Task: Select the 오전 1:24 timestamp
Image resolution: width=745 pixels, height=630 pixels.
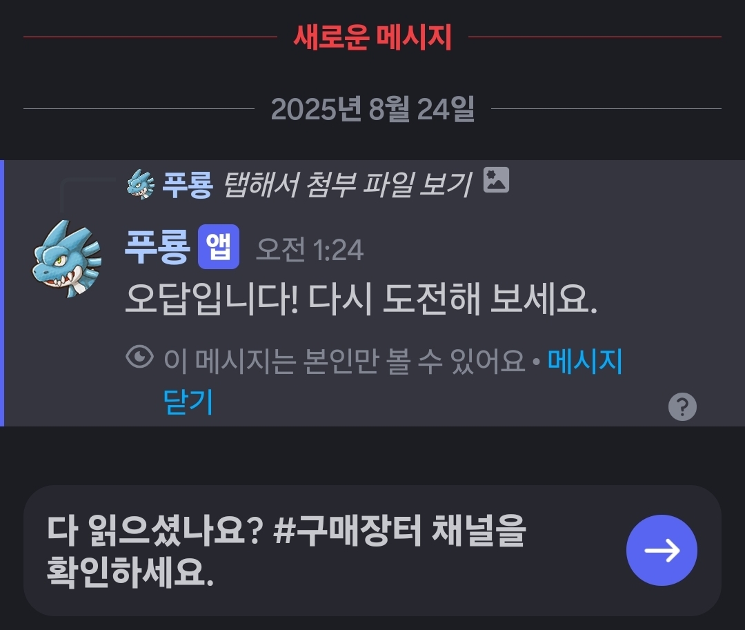Action: click(x=310, y=249)
